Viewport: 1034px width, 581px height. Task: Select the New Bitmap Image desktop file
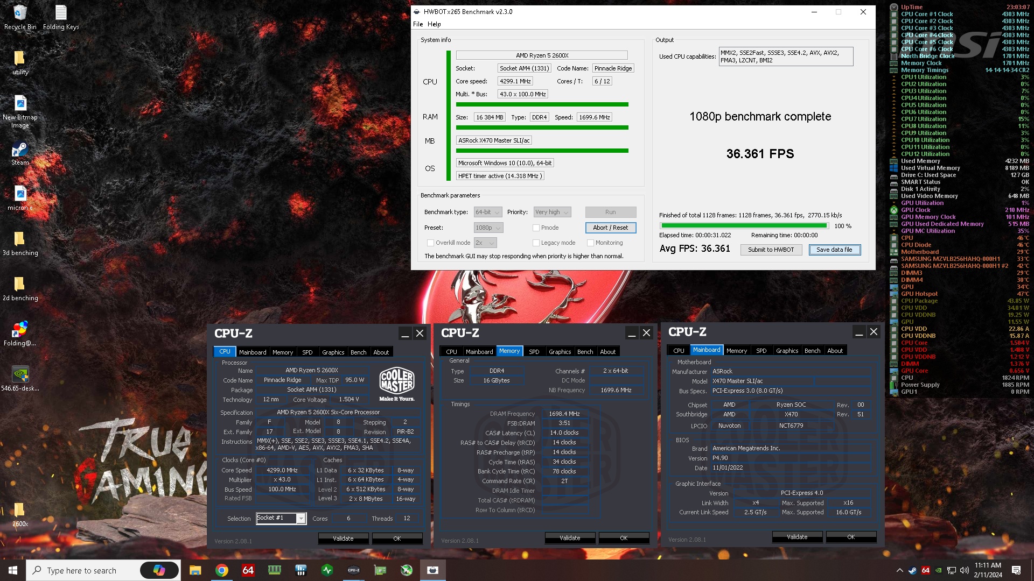click(20, 111)
